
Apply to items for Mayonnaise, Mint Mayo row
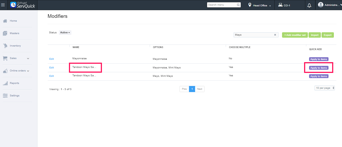click(319, 68)
